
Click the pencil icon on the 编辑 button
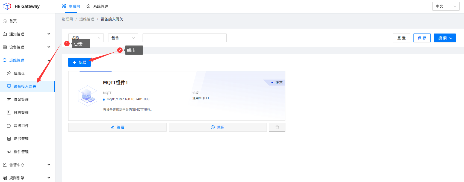pos(113,127)
